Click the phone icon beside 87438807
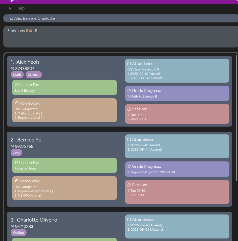 point(13,68)
